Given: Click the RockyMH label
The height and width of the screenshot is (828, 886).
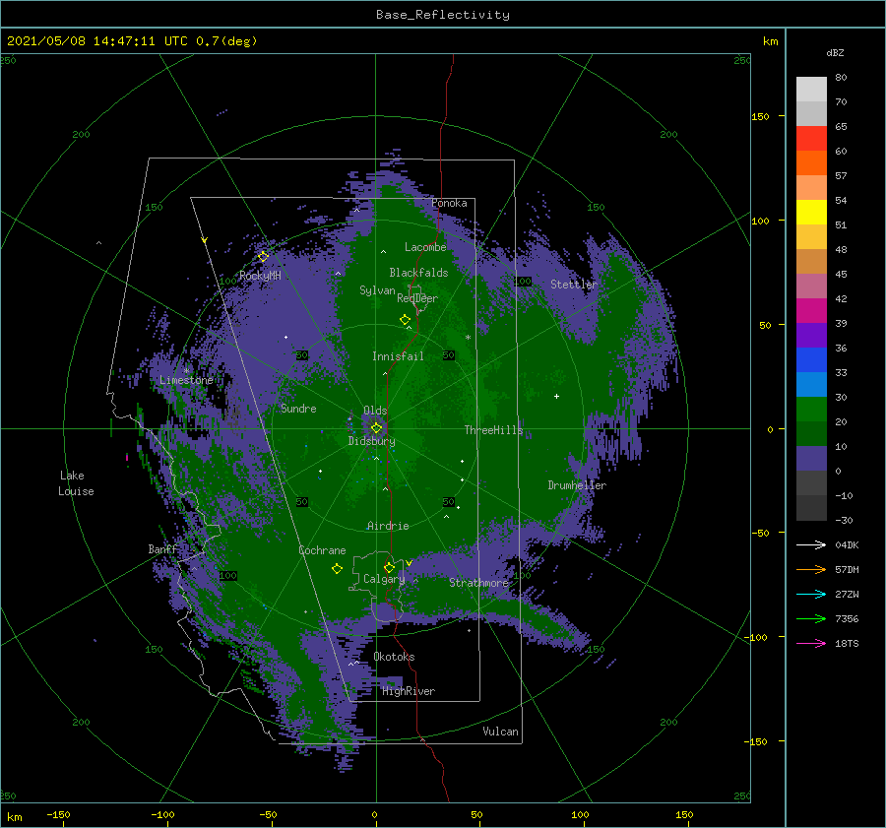Looking at the screenshot, I should click(260, 276).
